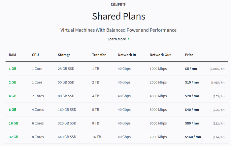Click the 640 GB SSD storage cell

(x=67, y=137)
